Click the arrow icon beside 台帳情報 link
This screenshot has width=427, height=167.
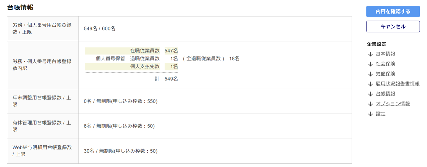[370, 94]
